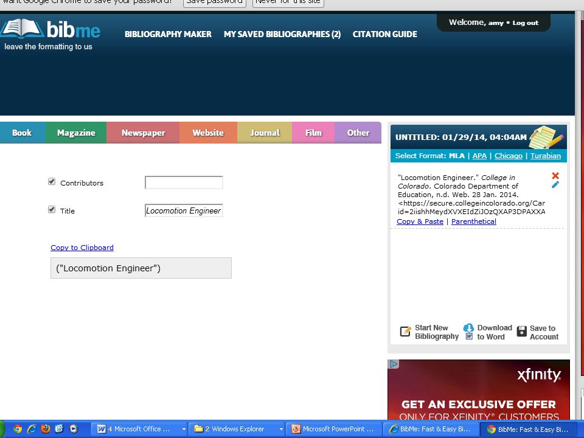Image resolution: width=584 pixels, height=438 pixels.
Task: Switch to BibMe Internet Explorer taskbar window
Action: pos(431,429)
